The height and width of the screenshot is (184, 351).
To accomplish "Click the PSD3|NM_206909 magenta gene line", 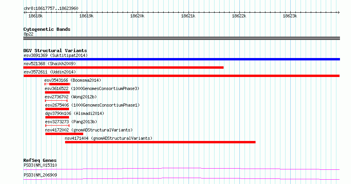I will click(181, 178).
